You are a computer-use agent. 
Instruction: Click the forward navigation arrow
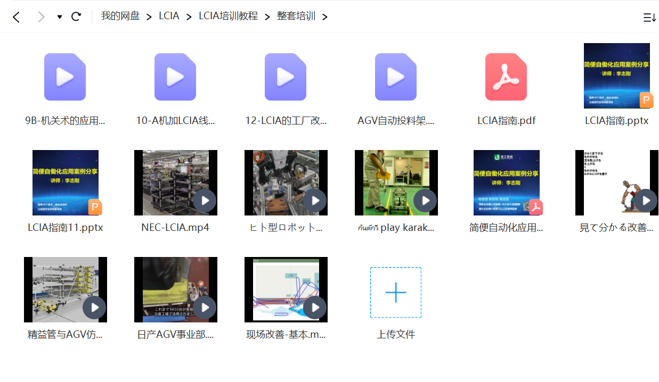click(41, 16)
